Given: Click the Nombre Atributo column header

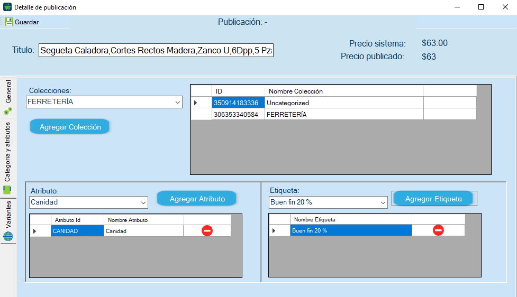Looking at the screenshot, I should (x=143, y=220).
